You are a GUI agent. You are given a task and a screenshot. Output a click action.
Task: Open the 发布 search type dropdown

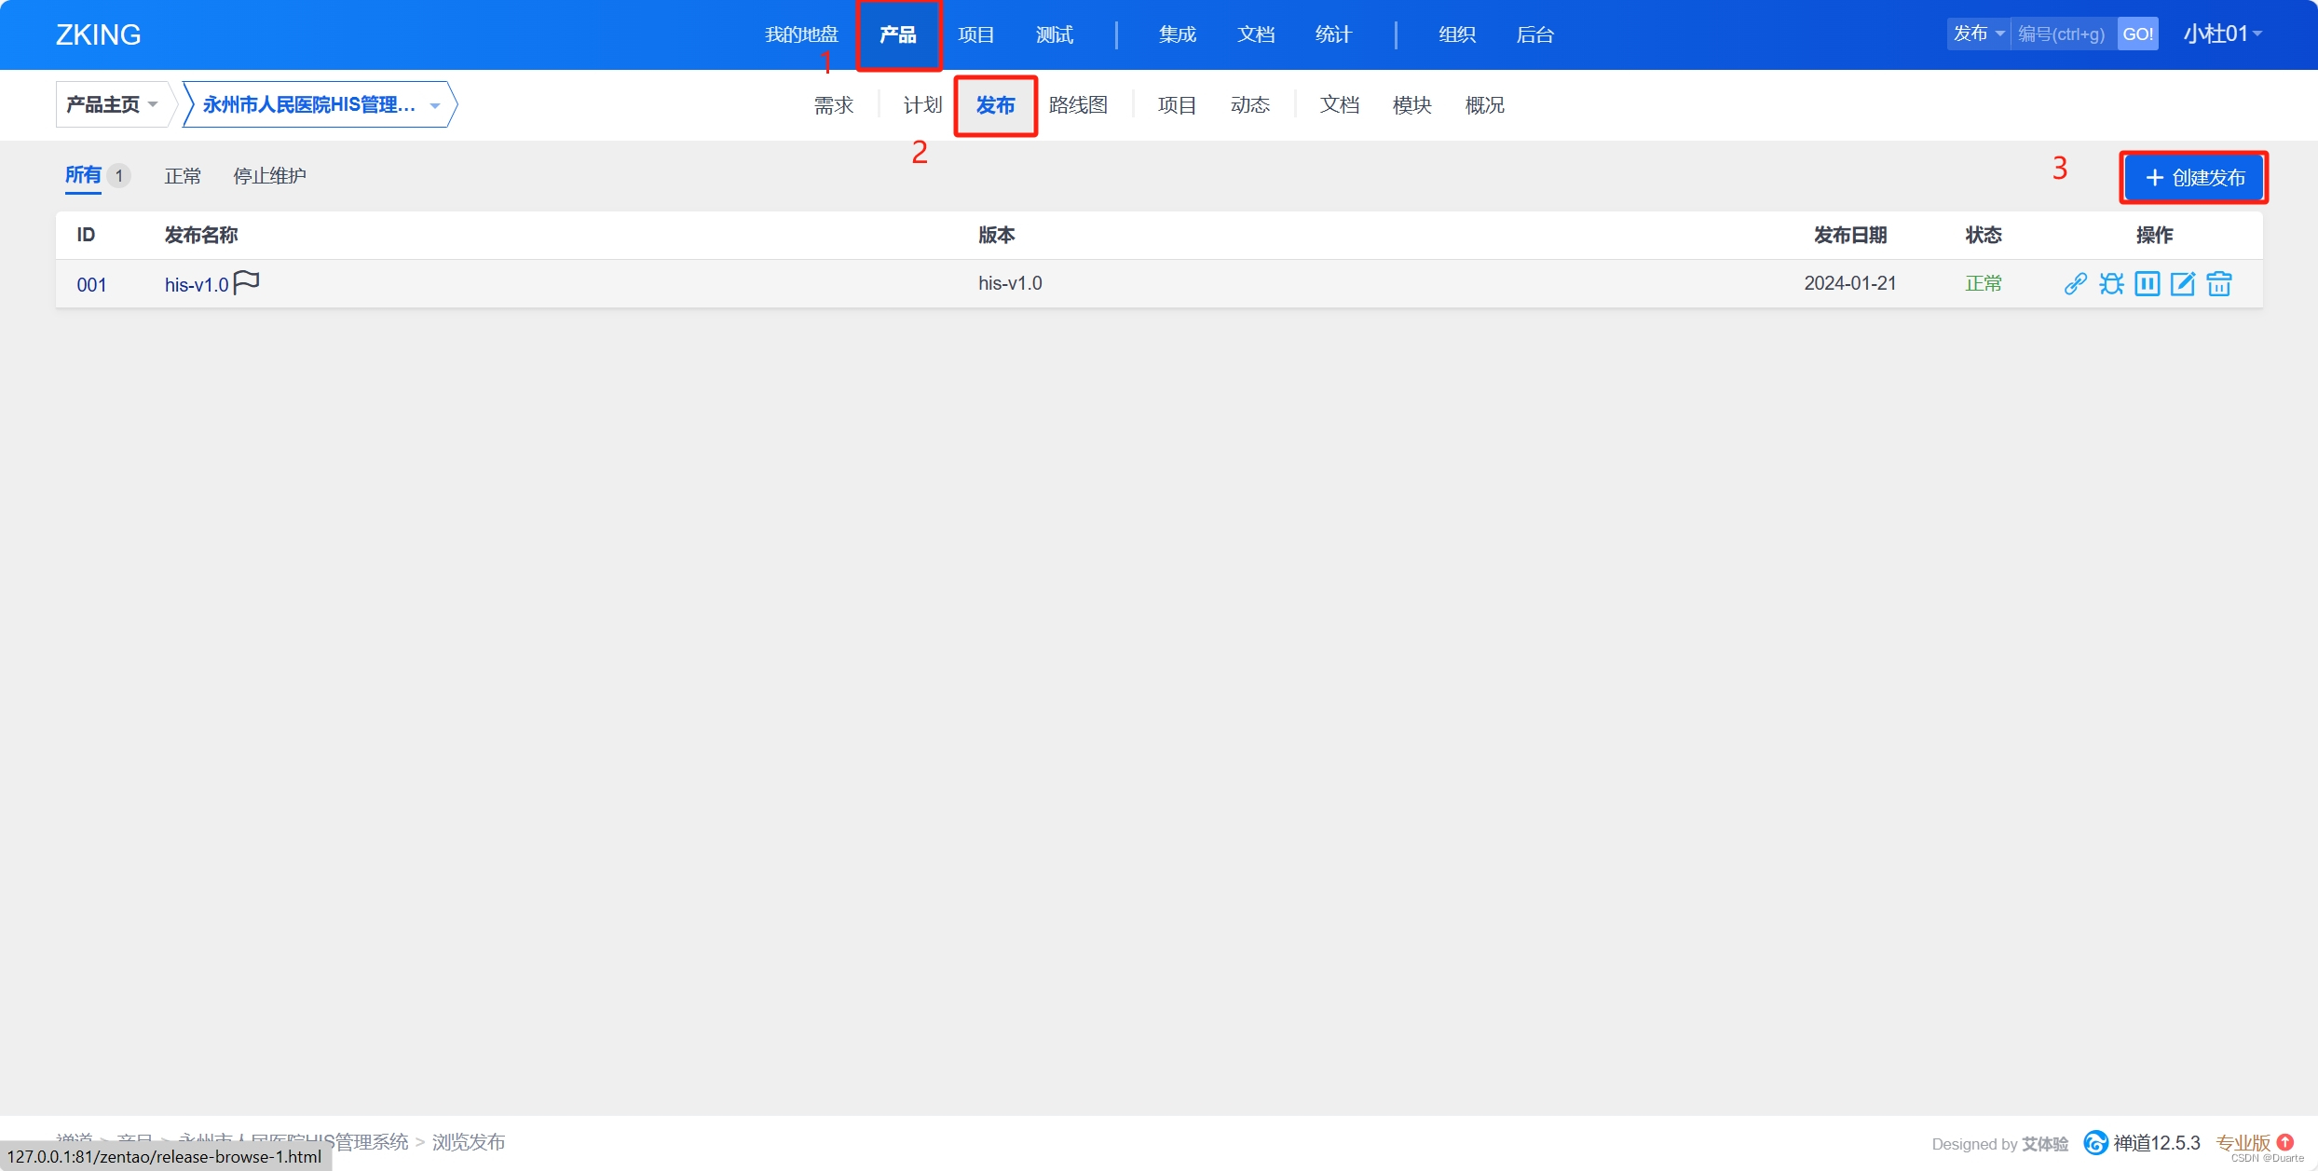coord(1978,34)
